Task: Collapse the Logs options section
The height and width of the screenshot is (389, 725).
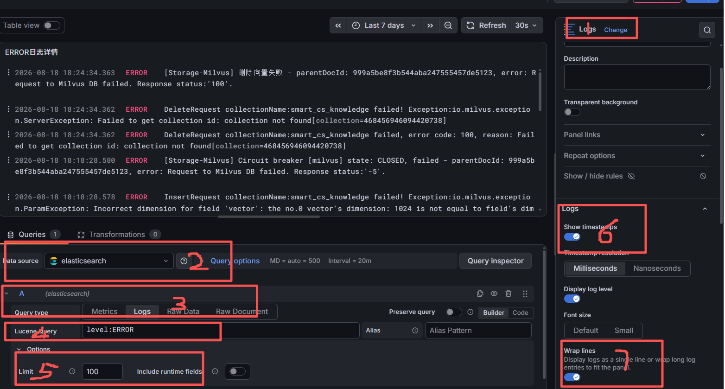Action: click(705, 209)
